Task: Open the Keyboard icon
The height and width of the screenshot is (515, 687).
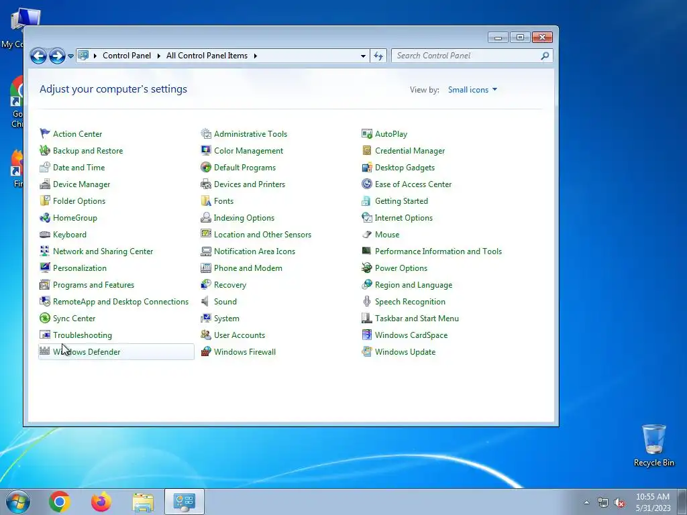Action: (45, 234)
